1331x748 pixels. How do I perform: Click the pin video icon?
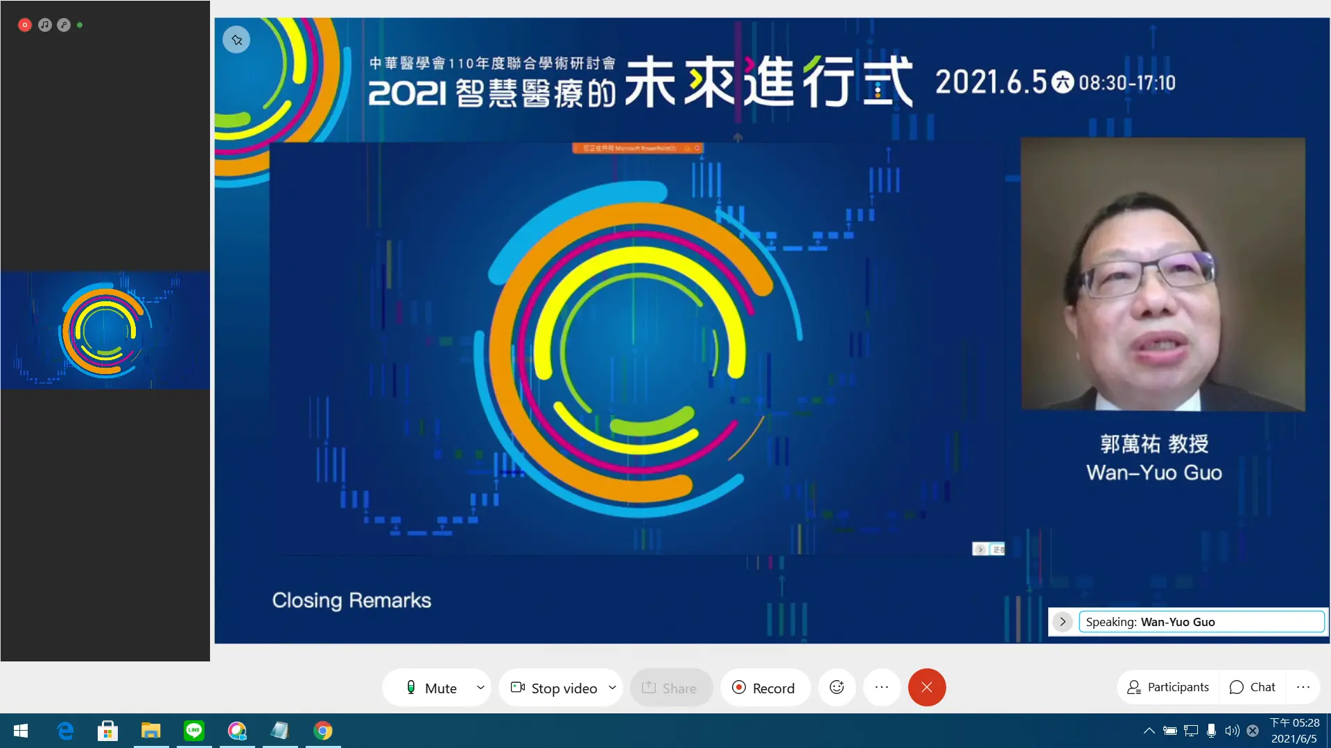(236, 39)
